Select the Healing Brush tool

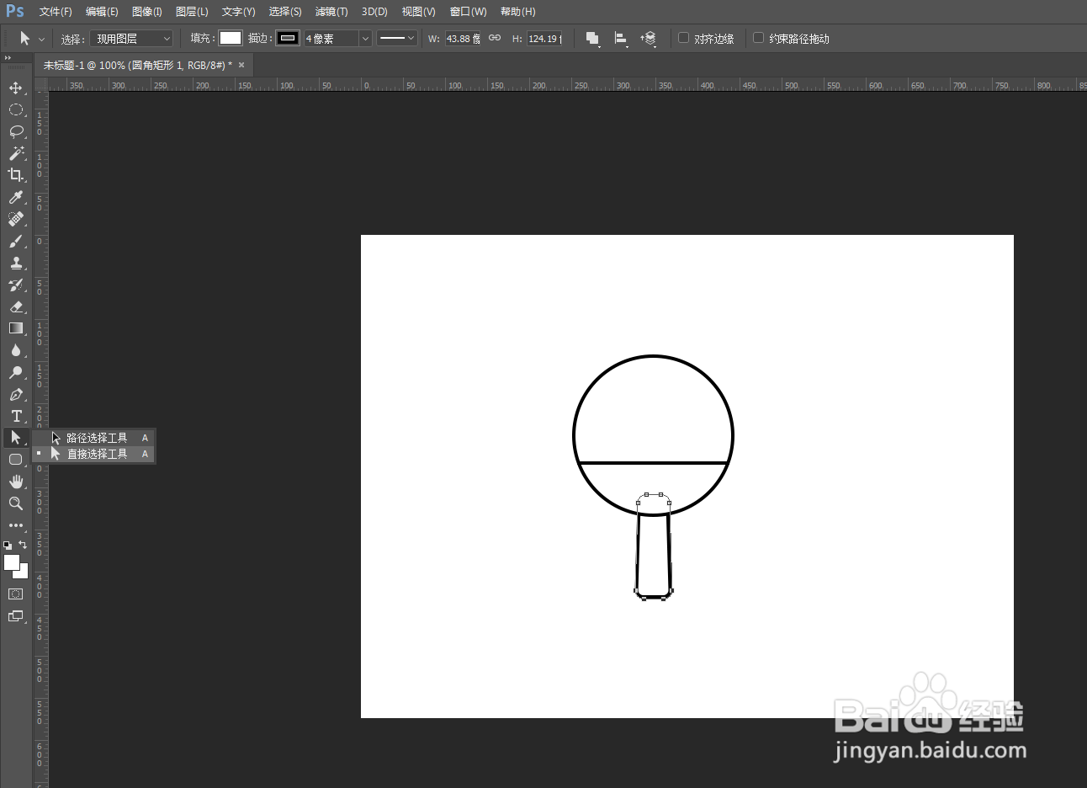[15, 219]
